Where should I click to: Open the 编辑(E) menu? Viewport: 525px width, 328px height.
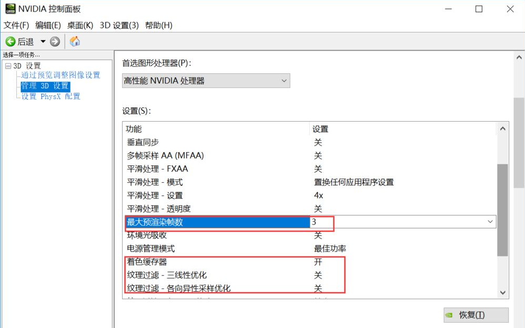tap(48, 25)
